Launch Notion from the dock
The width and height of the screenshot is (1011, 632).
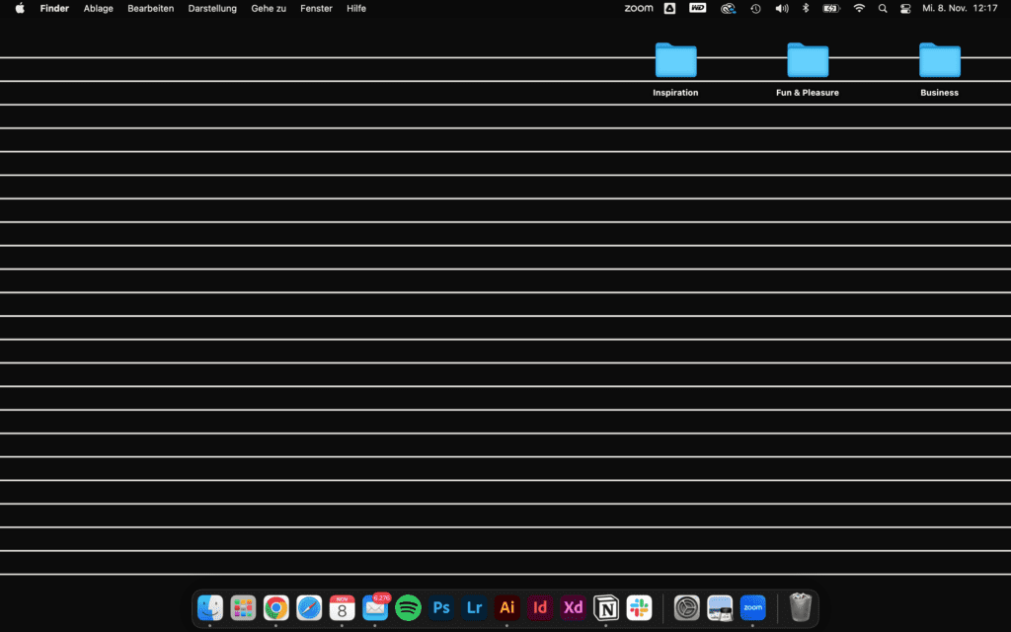[606, 607]
